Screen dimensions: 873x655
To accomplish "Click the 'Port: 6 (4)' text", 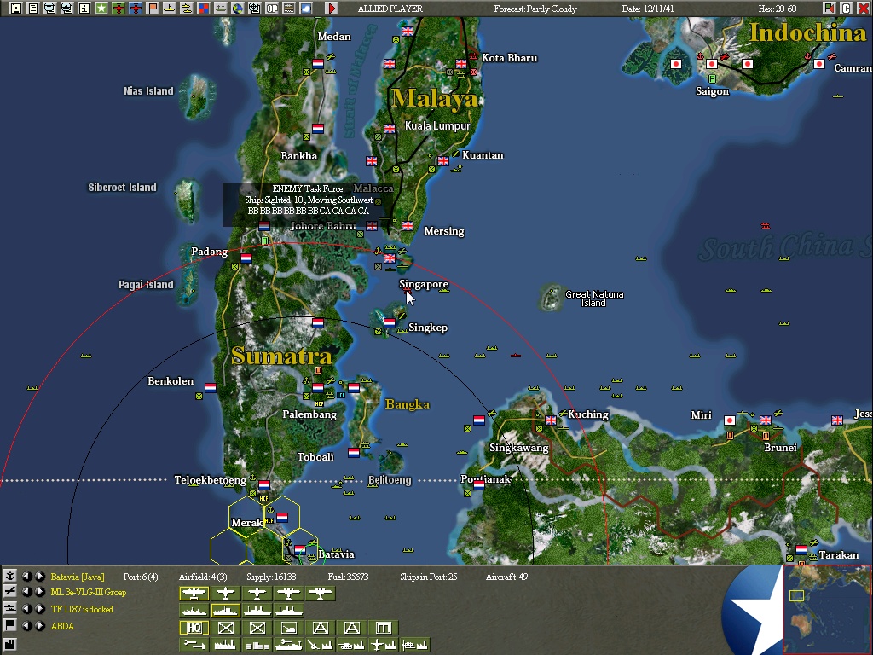I will [141, 577].
